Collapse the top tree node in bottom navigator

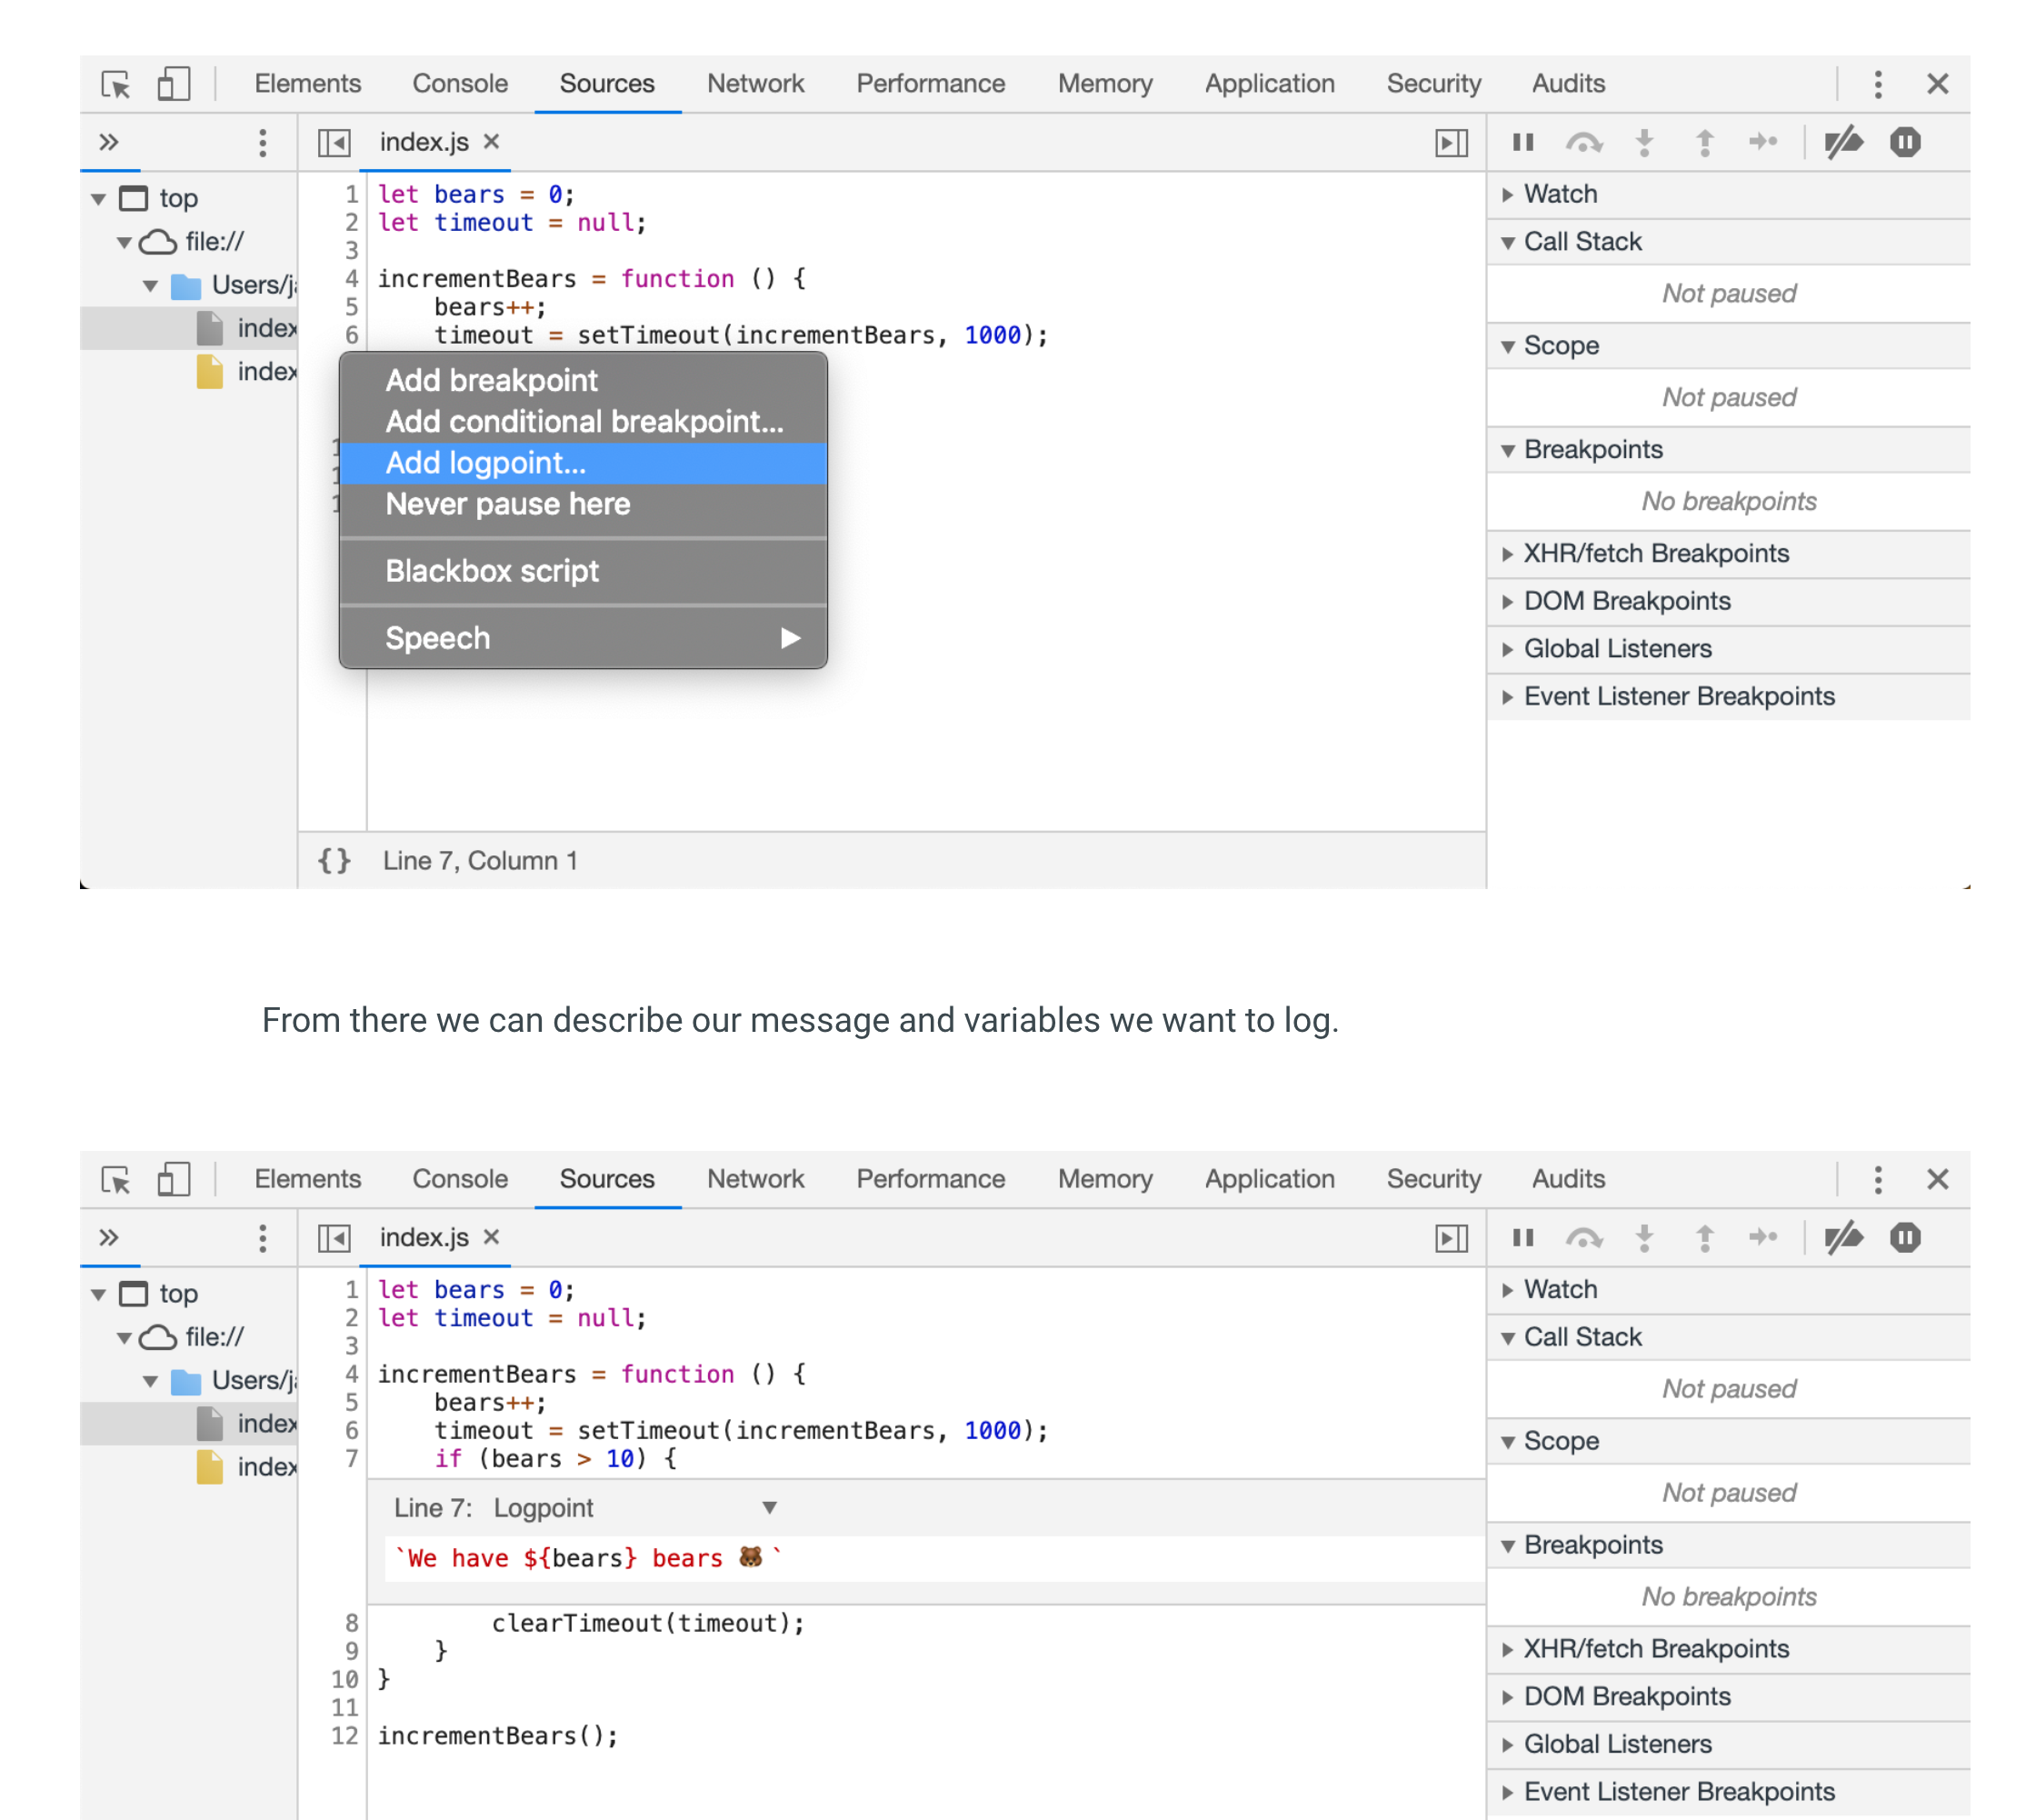click(x=99, y=1294)
